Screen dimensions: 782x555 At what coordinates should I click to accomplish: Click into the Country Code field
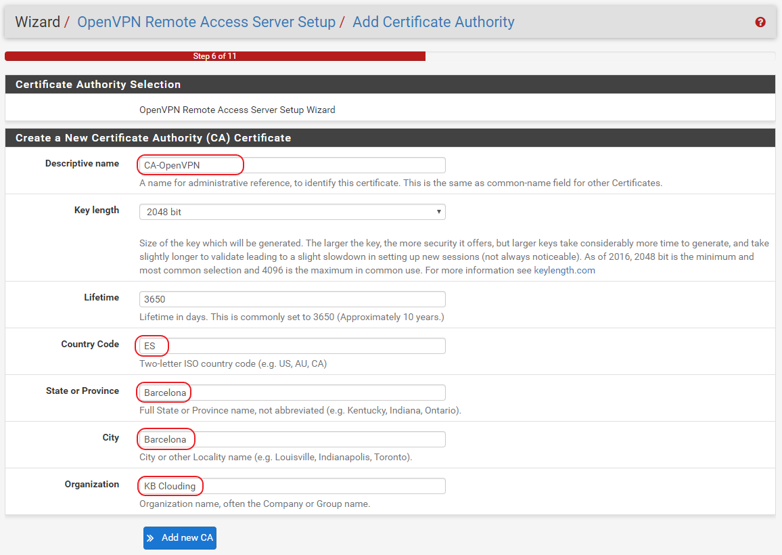292,346
